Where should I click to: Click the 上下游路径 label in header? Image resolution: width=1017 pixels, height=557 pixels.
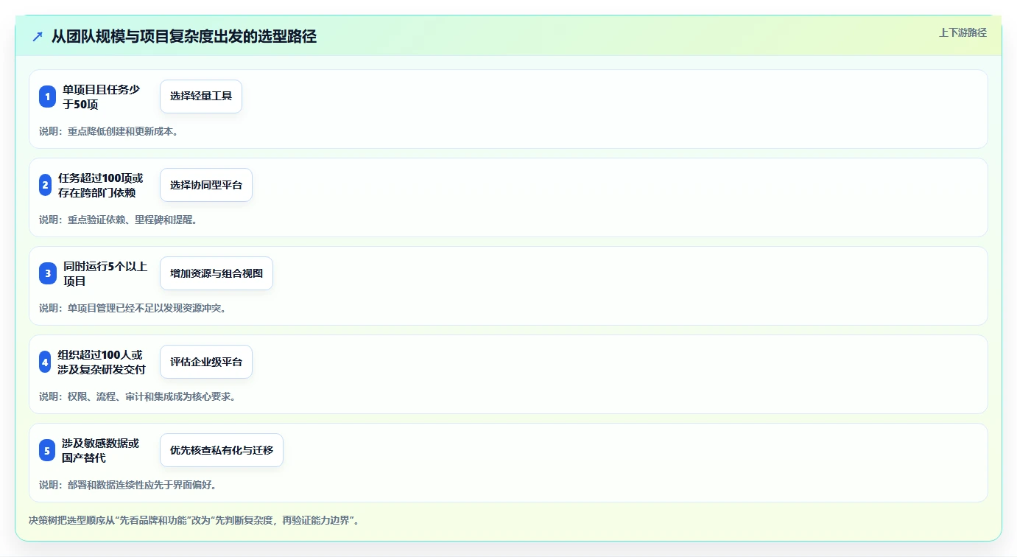pos(963,32)
